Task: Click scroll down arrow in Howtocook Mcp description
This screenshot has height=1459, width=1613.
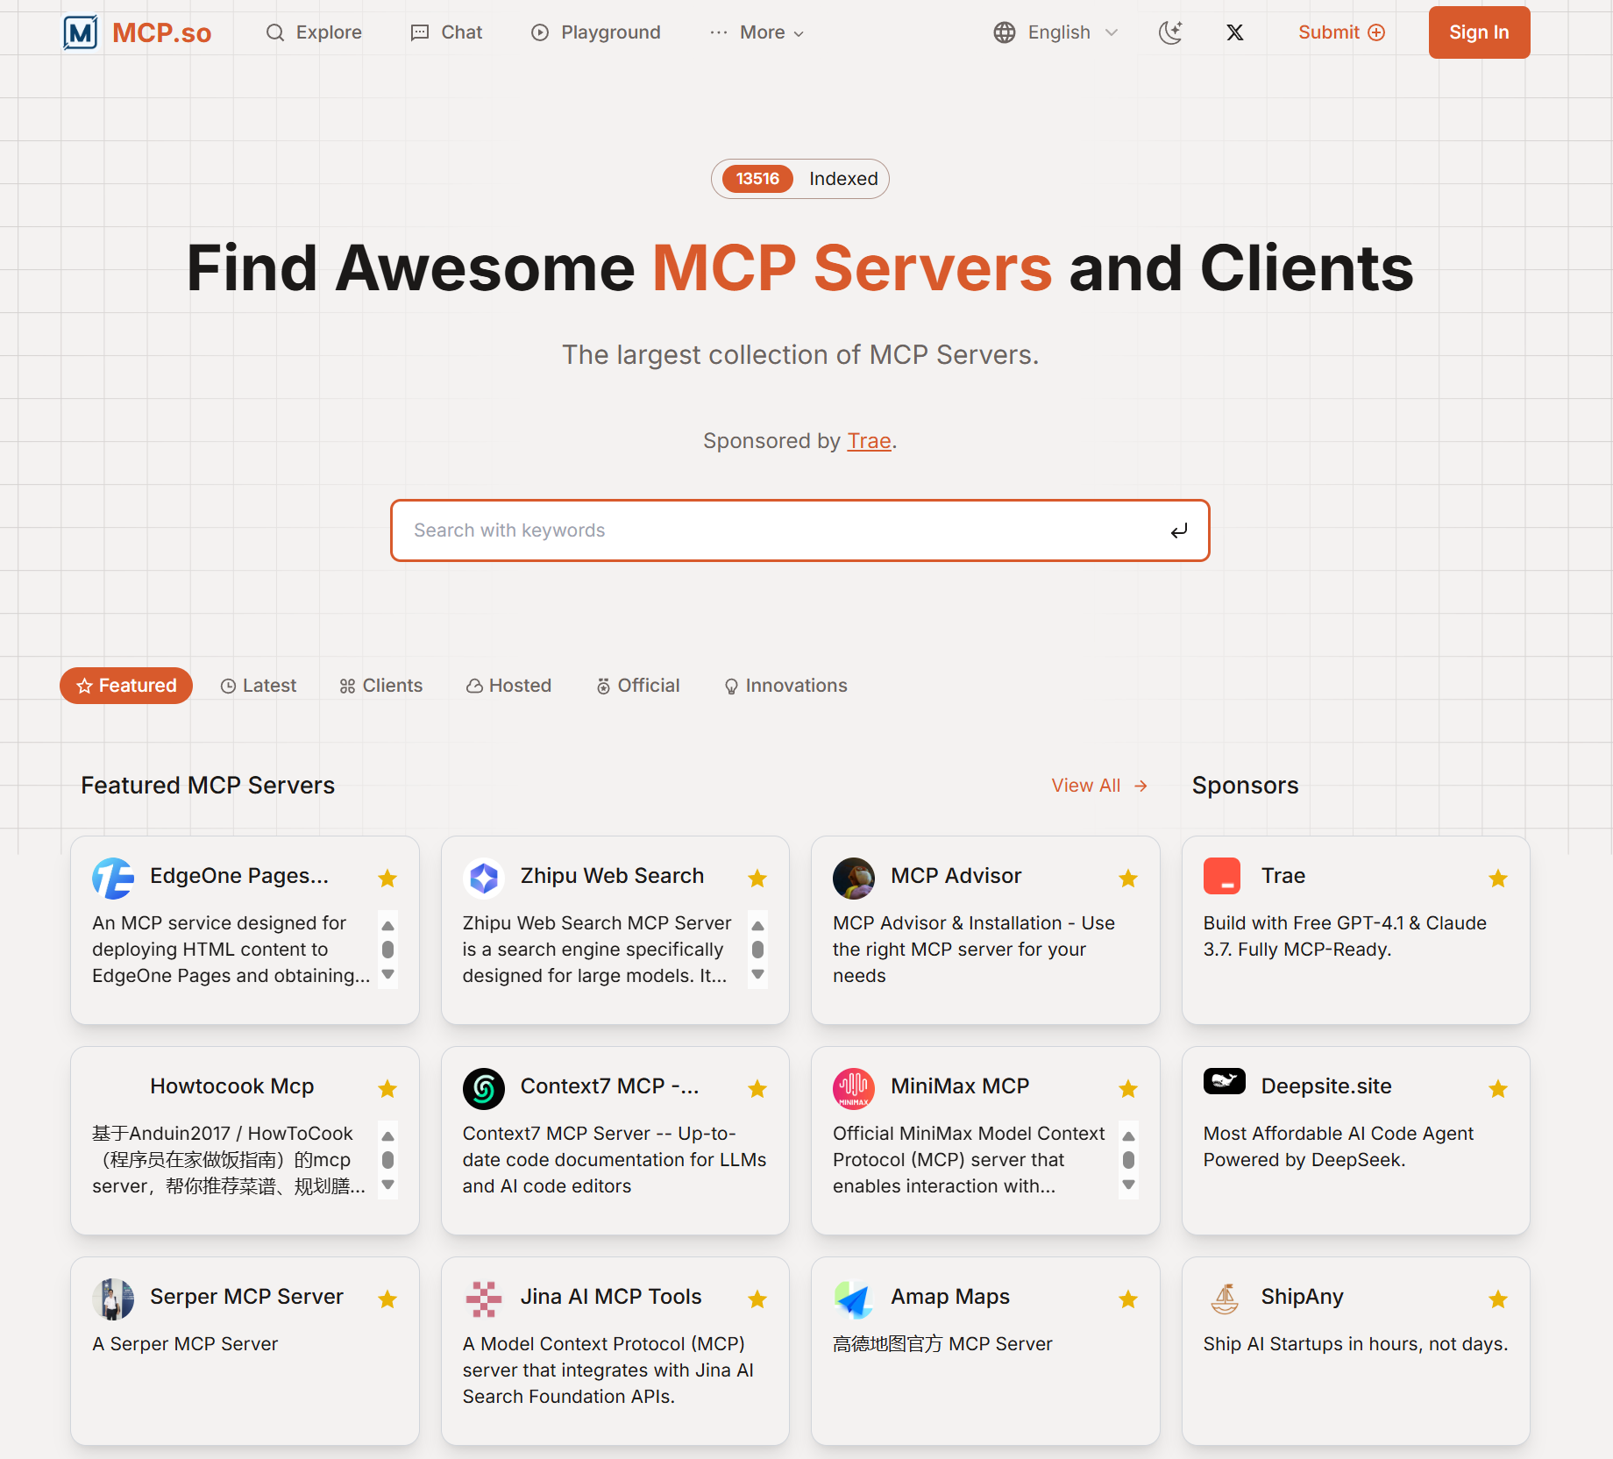Action: pos(388,1185)
